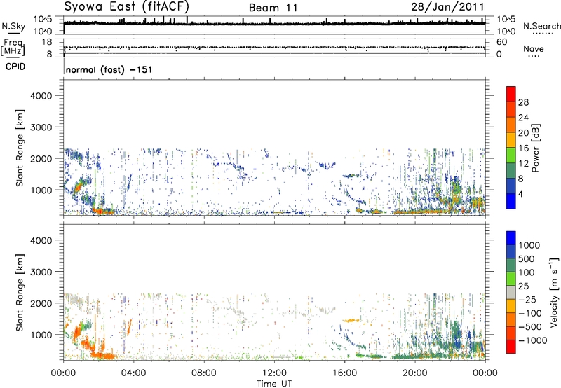Viewport: 561px width, 388px height.
Task: Click the red bottom Velocity colorbar segment
Action: (511, 347)
